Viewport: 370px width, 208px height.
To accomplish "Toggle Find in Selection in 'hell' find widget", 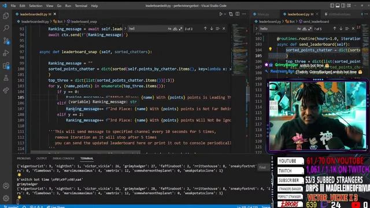I will point(217,28).
